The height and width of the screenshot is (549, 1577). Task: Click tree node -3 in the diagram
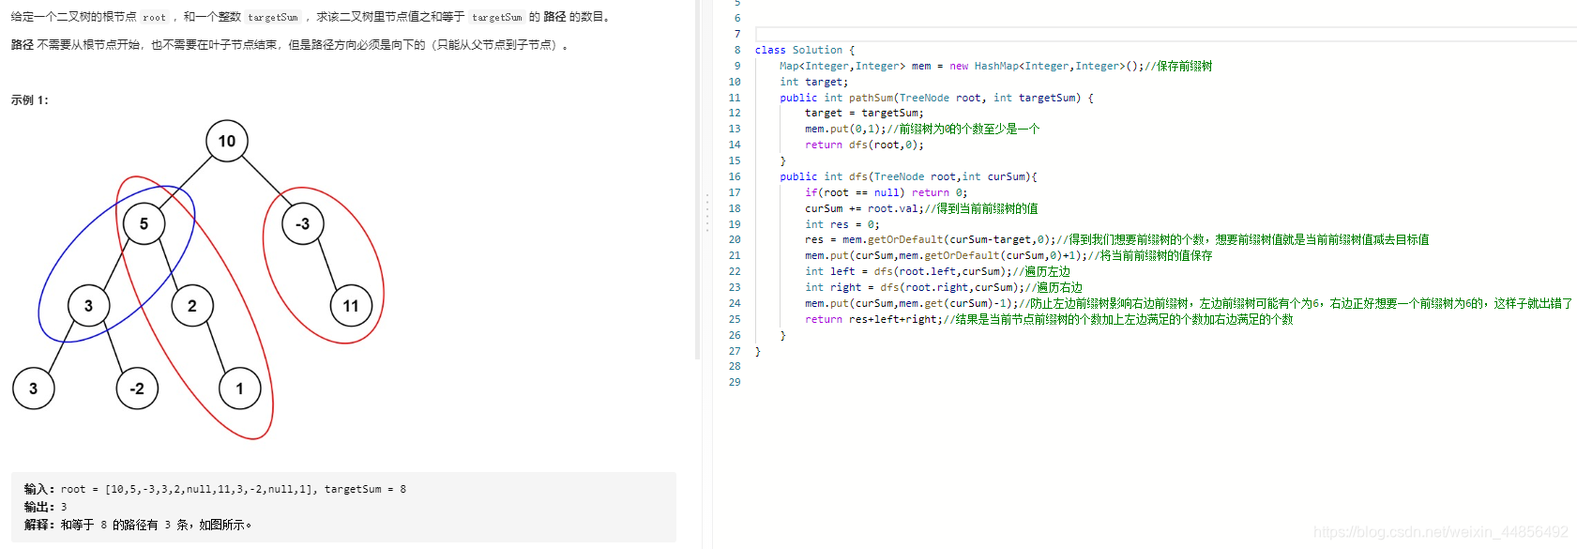[302, 223]
